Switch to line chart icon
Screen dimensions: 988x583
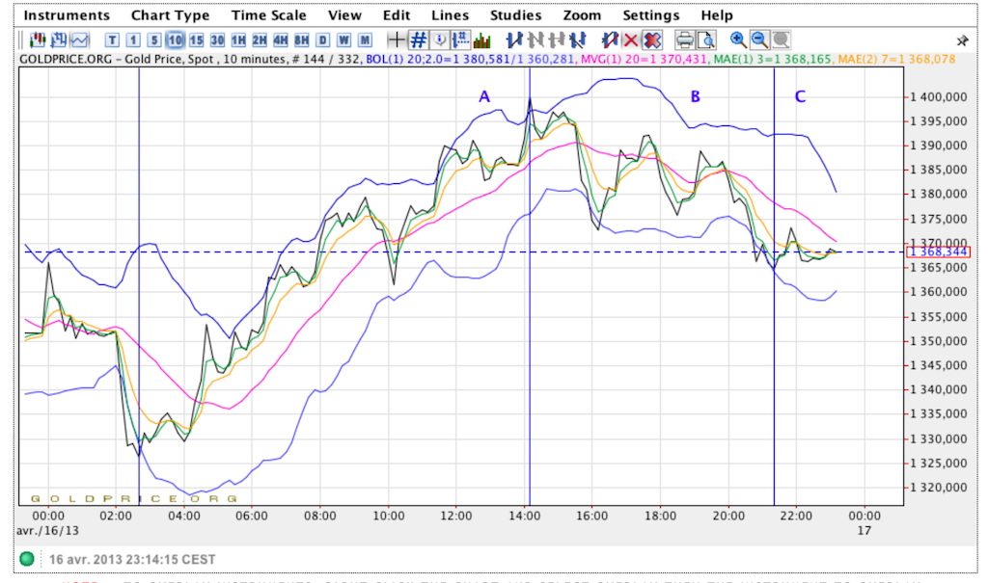click(80, 40)
